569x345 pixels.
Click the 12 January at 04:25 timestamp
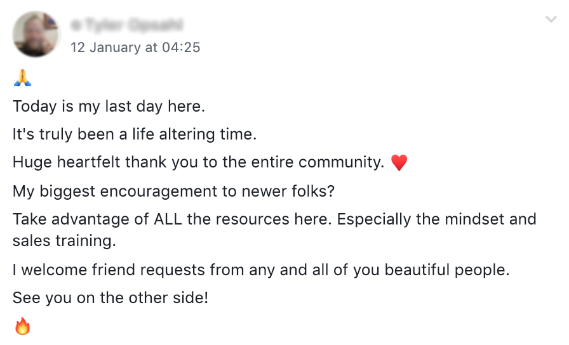(135, 48)
